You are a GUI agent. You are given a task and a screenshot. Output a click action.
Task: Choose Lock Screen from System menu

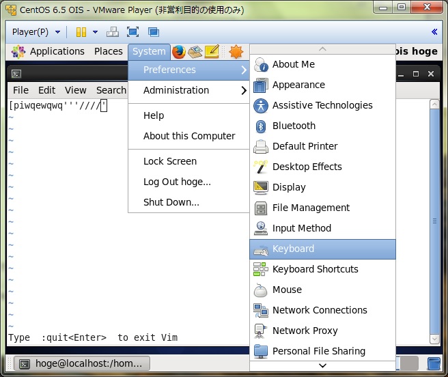point(189,161)
